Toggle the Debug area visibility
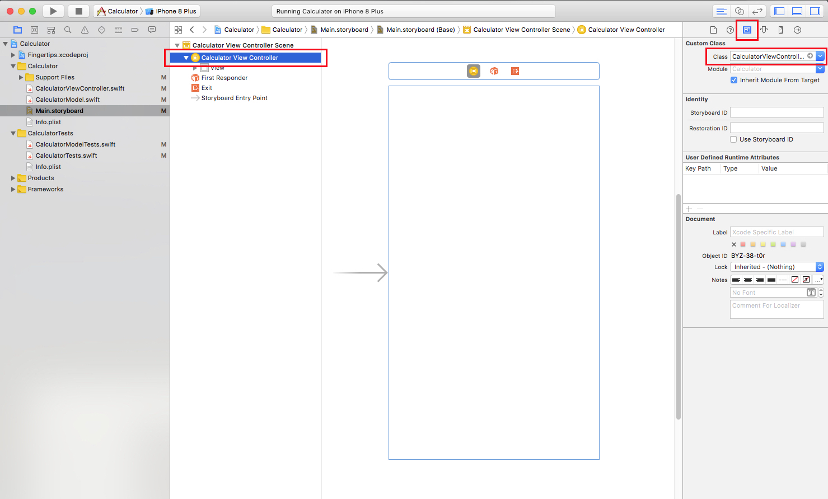The image size is (828, 499). click(797, 11)
